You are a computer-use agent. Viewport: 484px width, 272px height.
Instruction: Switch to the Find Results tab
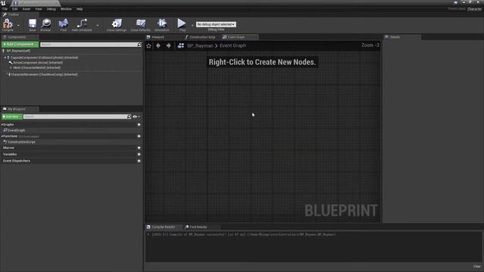[x=198, y=227]
